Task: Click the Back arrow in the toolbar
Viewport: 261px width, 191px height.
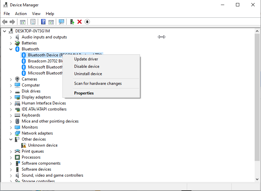Action: [x=5, y=22]
